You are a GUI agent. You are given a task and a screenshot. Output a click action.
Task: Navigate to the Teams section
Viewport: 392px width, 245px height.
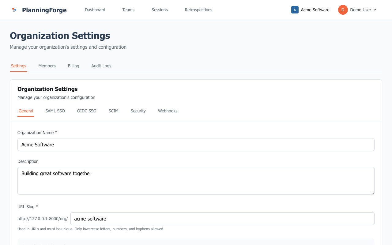(x=128, y=10)
